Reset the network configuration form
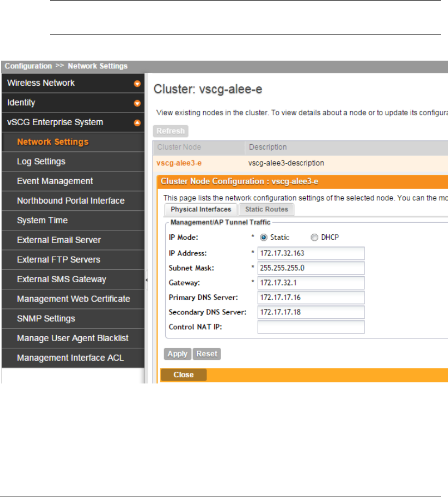448x497 pixels. [x=206, y=354]
